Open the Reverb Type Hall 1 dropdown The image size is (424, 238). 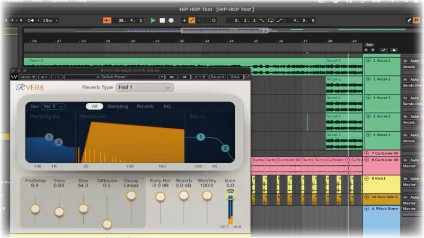[145, 87]
